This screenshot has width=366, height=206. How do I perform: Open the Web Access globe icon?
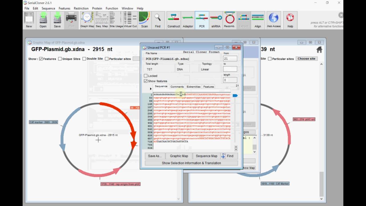(x=274, y=20)
